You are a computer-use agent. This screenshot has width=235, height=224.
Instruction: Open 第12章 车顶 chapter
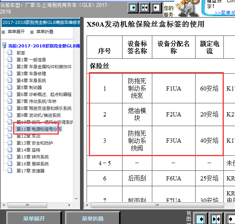coord(28,136)
